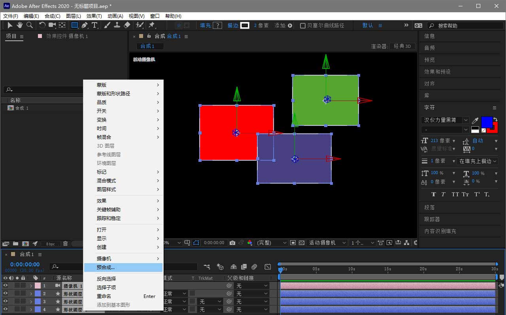Open the 效果(T) menu in menu bar

coord(94,16)
